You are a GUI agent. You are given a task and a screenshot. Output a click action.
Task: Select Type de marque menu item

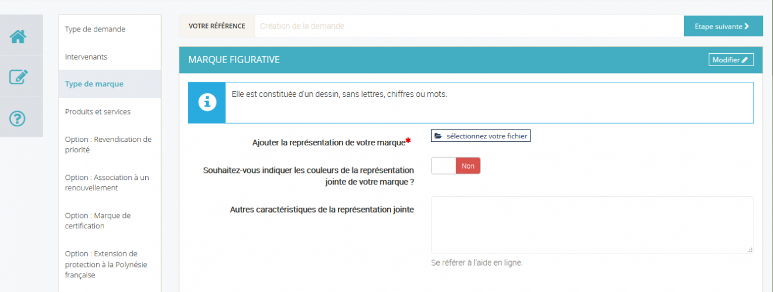point(94,84)
